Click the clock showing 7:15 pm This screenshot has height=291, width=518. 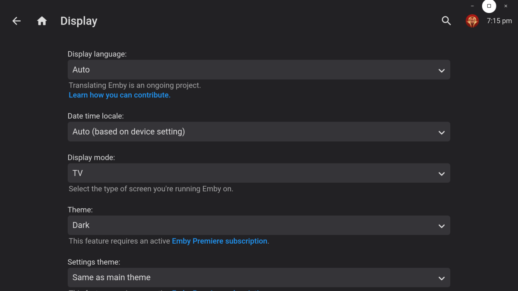499,21
